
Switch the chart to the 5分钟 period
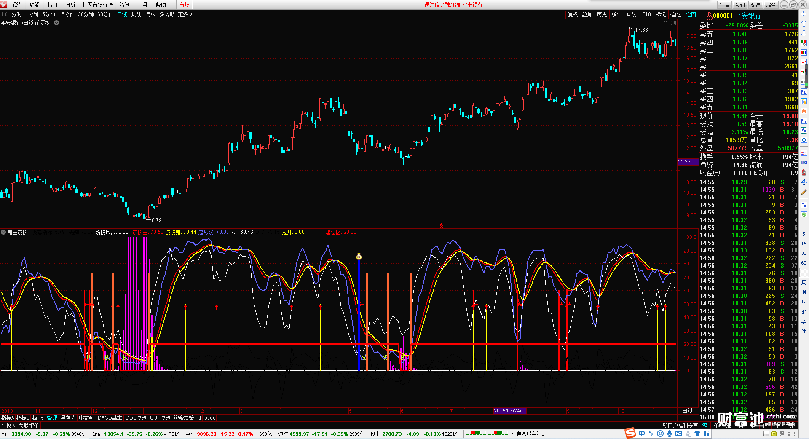[48, 14]
